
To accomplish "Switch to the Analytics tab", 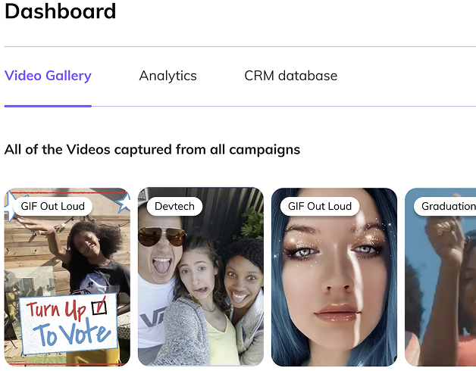I will [x=168, y=76].
